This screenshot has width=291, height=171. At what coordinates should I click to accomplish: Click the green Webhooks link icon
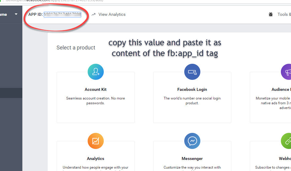(x=286, y=141)
